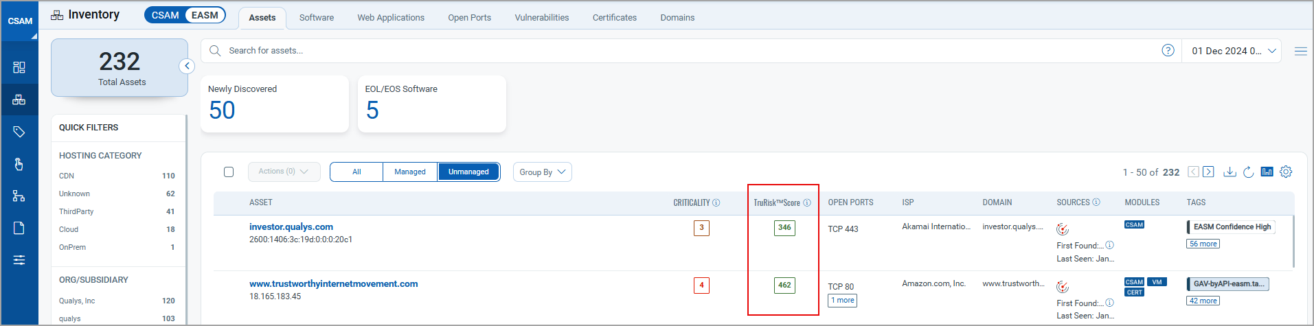Go to previous page of assets
Screen dimensions: 1314x326
point(1194,172)
